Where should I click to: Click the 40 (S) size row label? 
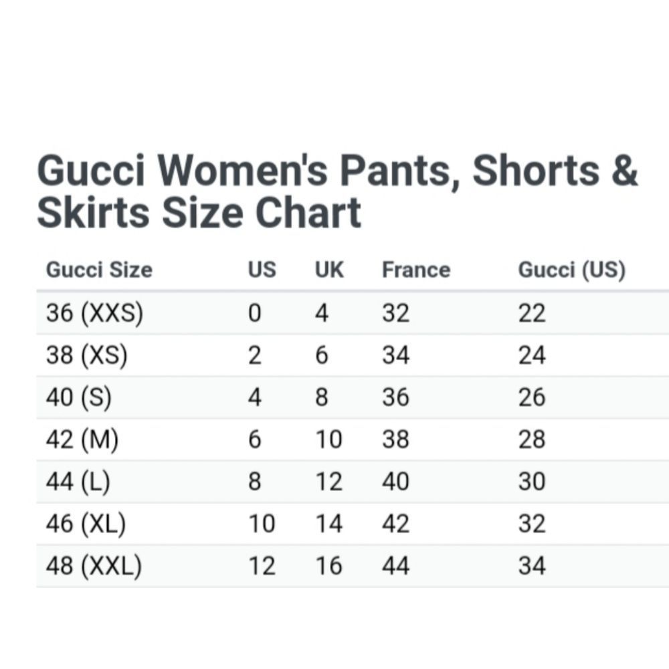79,397
